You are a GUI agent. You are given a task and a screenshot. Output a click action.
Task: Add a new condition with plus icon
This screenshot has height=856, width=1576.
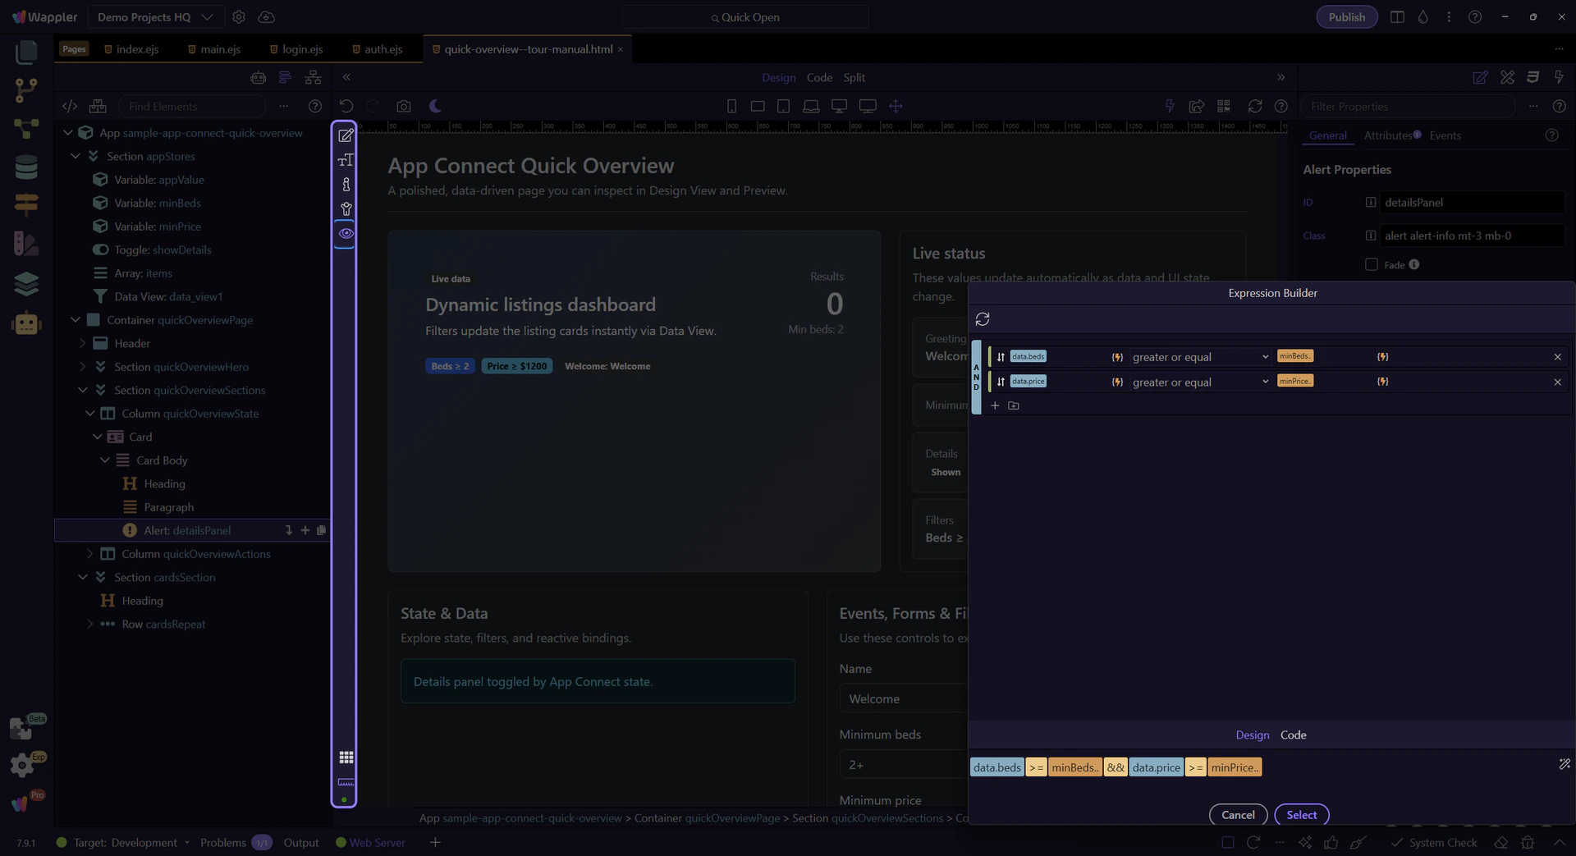995,406
